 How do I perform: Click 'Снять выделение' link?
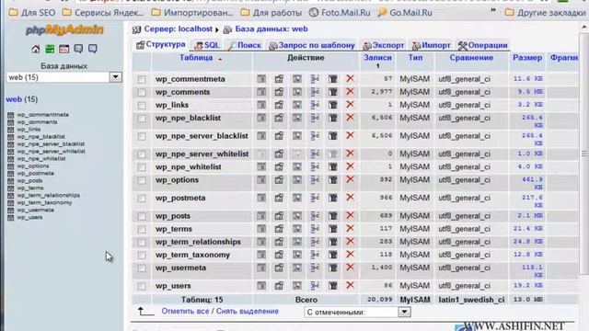click(248, 312)
